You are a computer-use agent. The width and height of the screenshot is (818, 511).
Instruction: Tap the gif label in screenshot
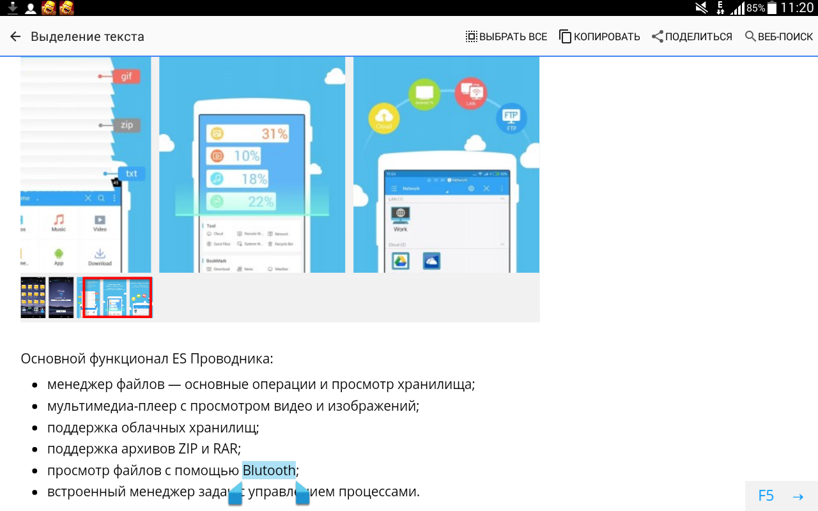[x=126, y=77]
